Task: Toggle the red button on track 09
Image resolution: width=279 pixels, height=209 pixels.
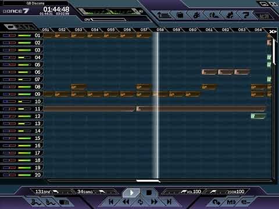Action: pos(13,94)
